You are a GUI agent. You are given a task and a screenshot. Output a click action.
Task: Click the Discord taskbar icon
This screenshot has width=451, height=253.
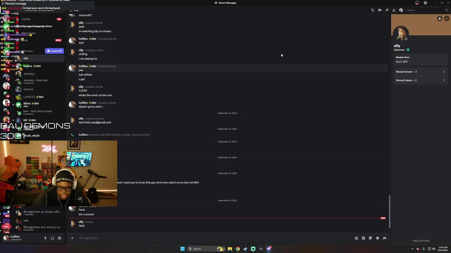268,249
